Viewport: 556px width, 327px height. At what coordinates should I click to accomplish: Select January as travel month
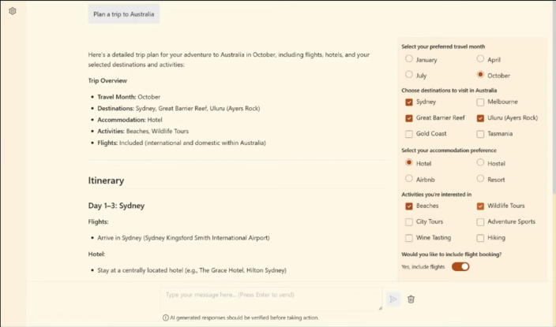click(x=409, y=59)
